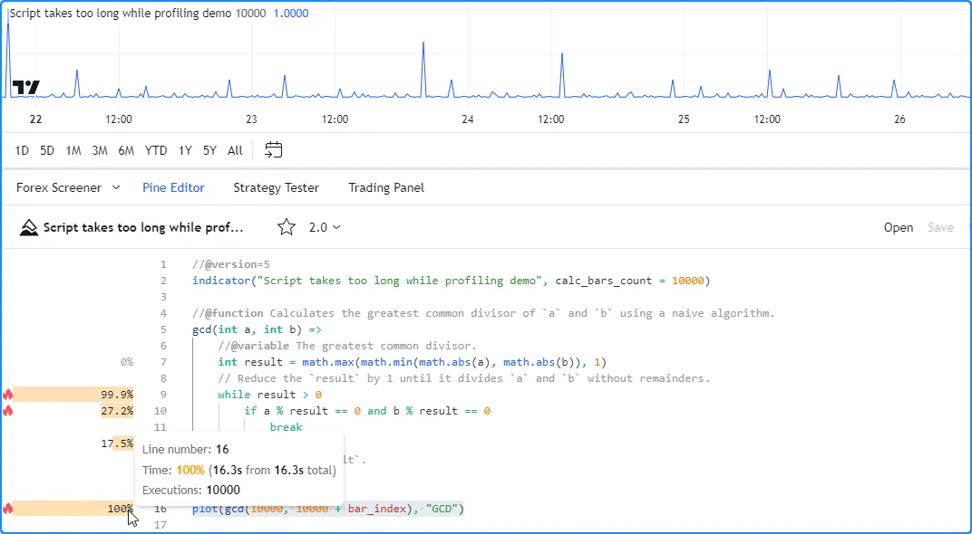Screen dimensions: 972x534
Task: Show the All time range
Action: click(235, 150)
